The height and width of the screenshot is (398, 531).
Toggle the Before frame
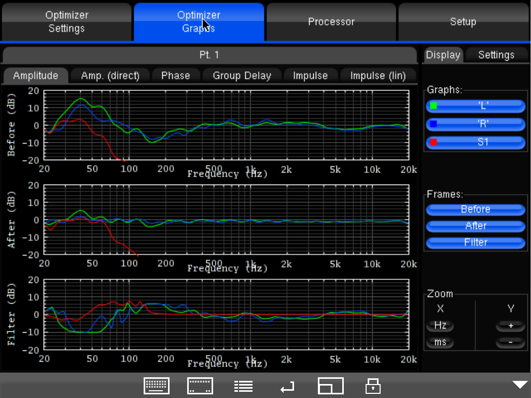coord(476,209)
